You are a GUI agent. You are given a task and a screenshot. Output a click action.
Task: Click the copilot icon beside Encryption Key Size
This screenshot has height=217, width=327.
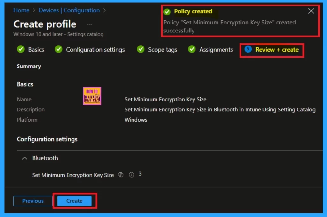coord(121,175)
